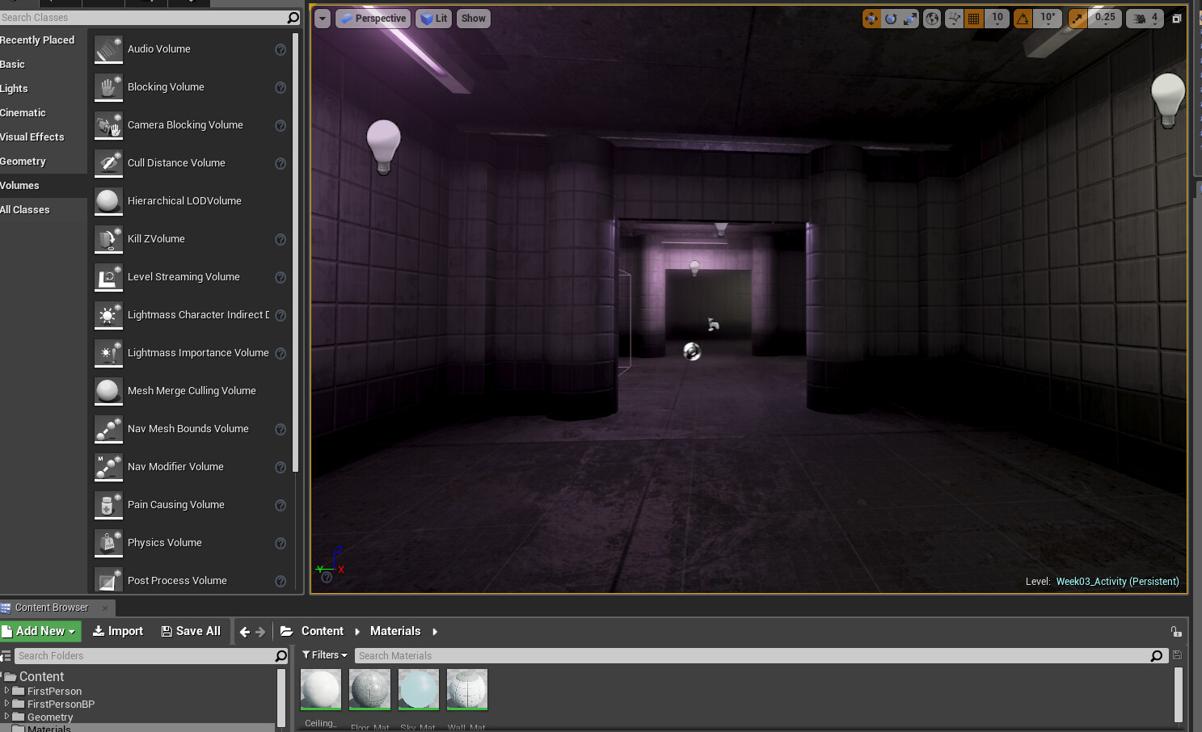Open the Week03_Activity level link

[1117, 581]
